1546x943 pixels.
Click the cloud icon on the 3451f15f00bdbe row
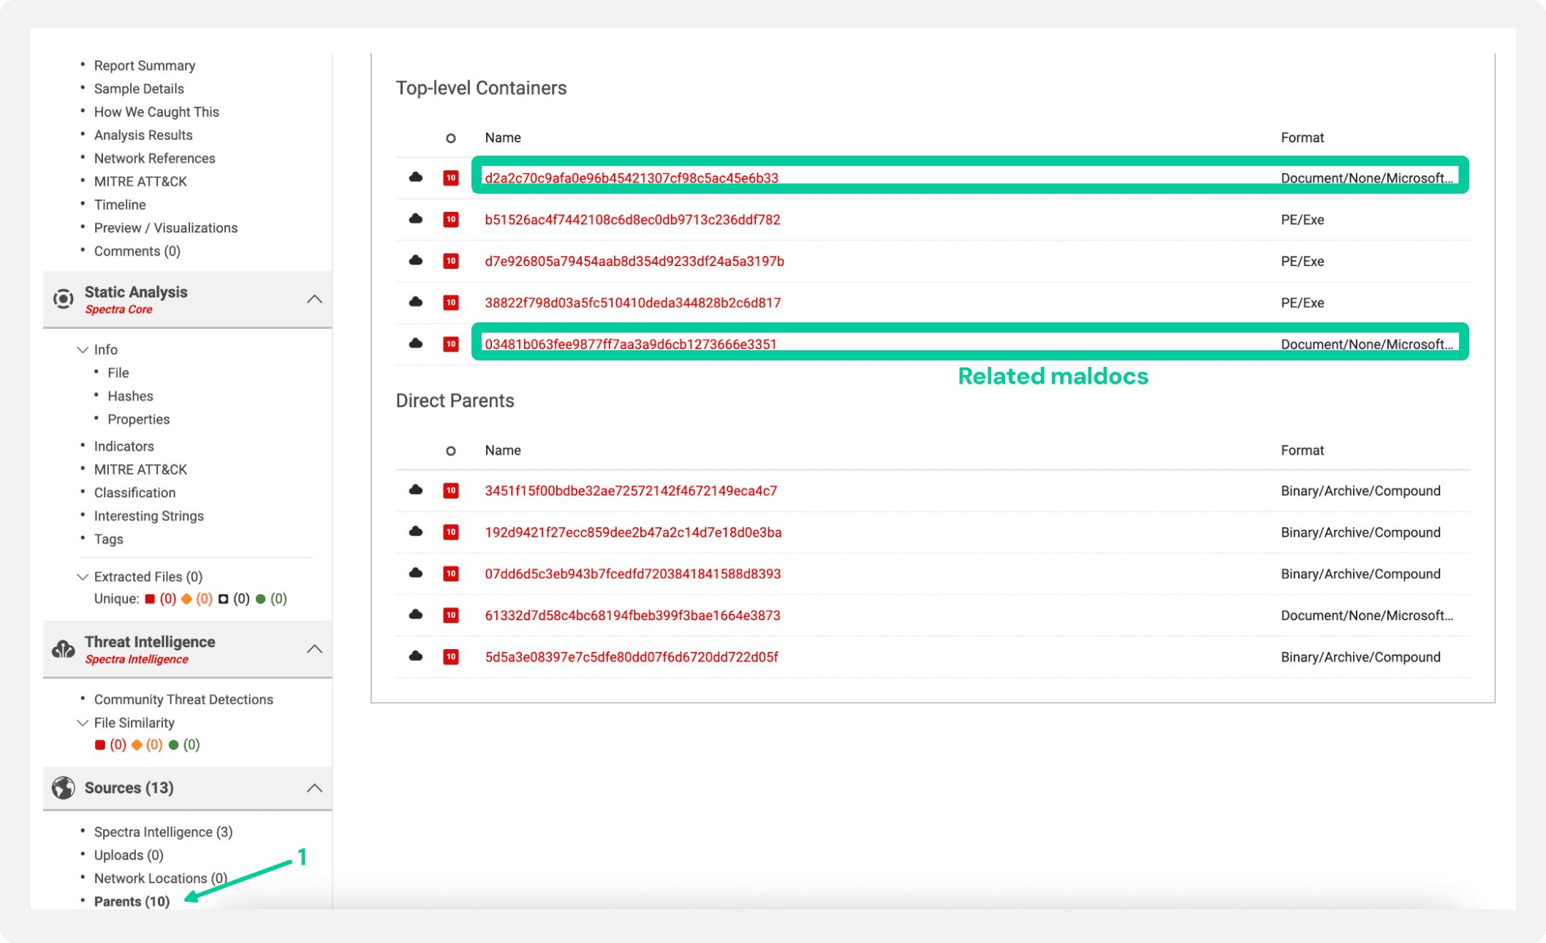(x=415, y=491)
